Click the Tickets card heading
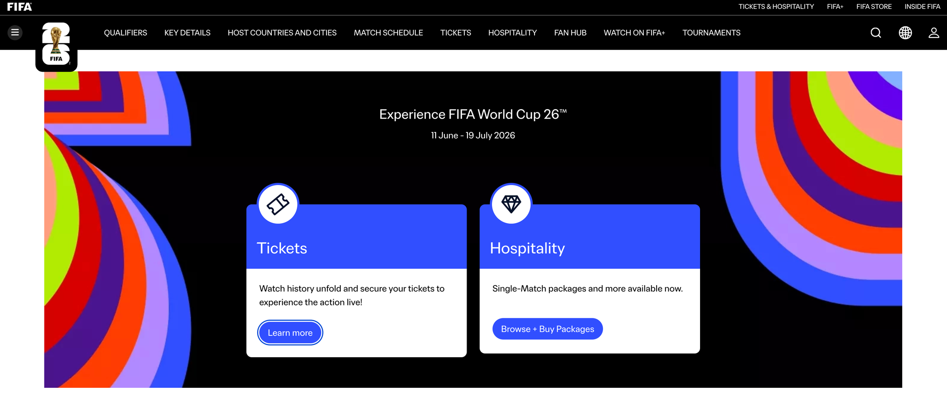Screen dimensions: 947x398 point(282,249)
